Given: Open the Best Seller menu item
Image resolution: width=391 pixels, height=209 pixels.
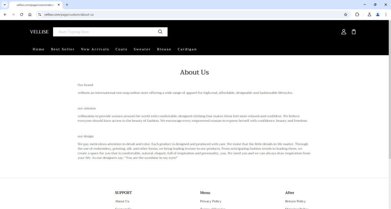Looking at the screenshot, I should coord(63,49).
